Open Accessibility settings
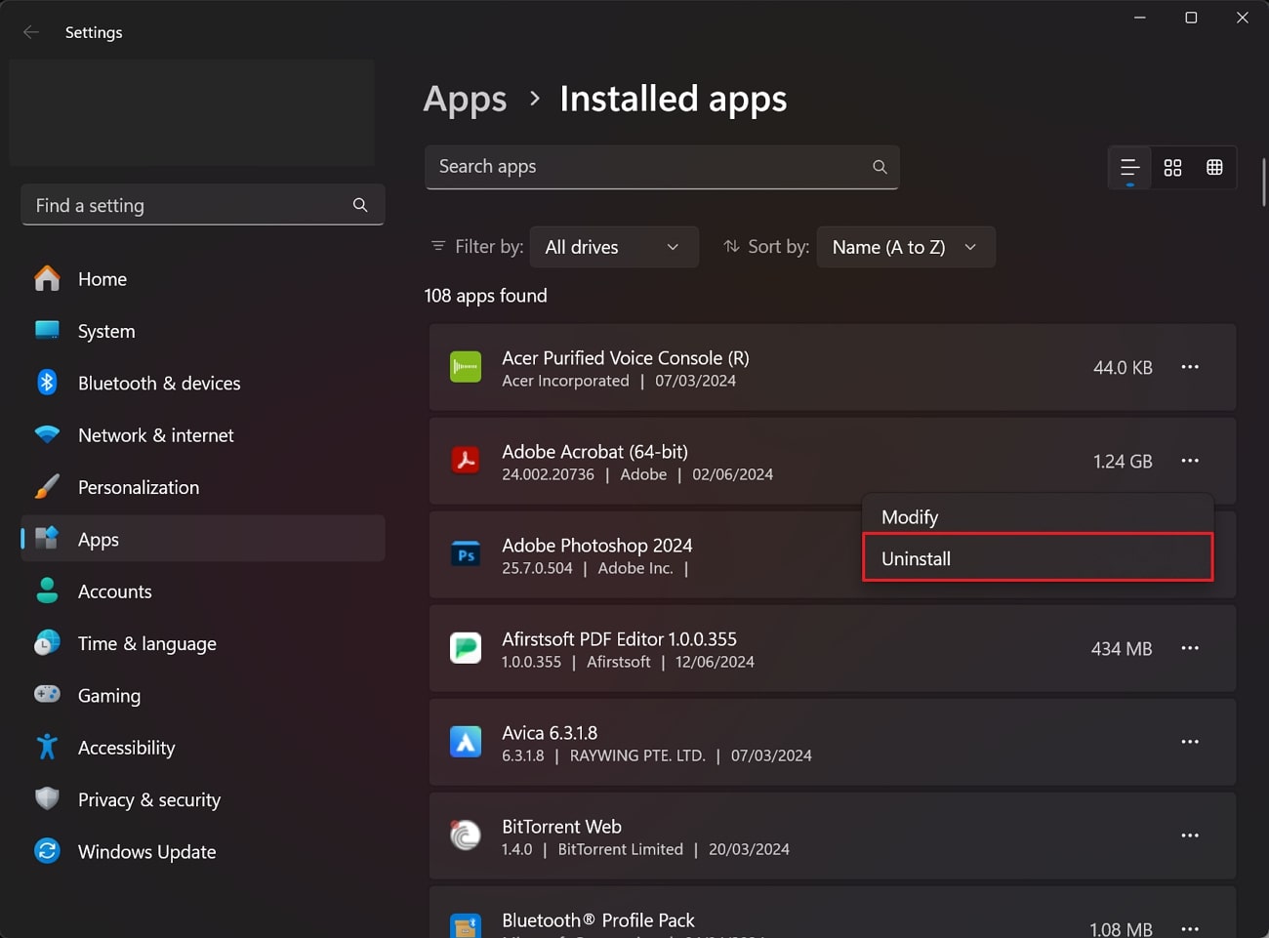The width and height of the screenshot is (1269, 938). 202,748
